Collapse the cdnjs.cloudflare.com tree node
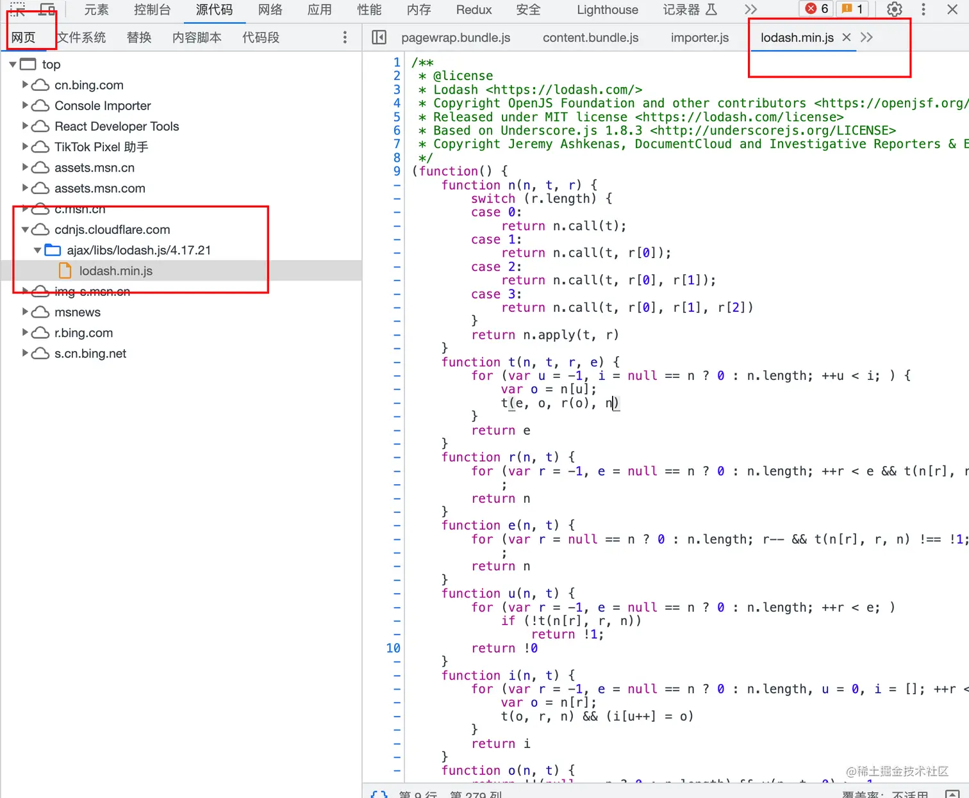Viewport: 969px width, 798px height. pos(25,229)
